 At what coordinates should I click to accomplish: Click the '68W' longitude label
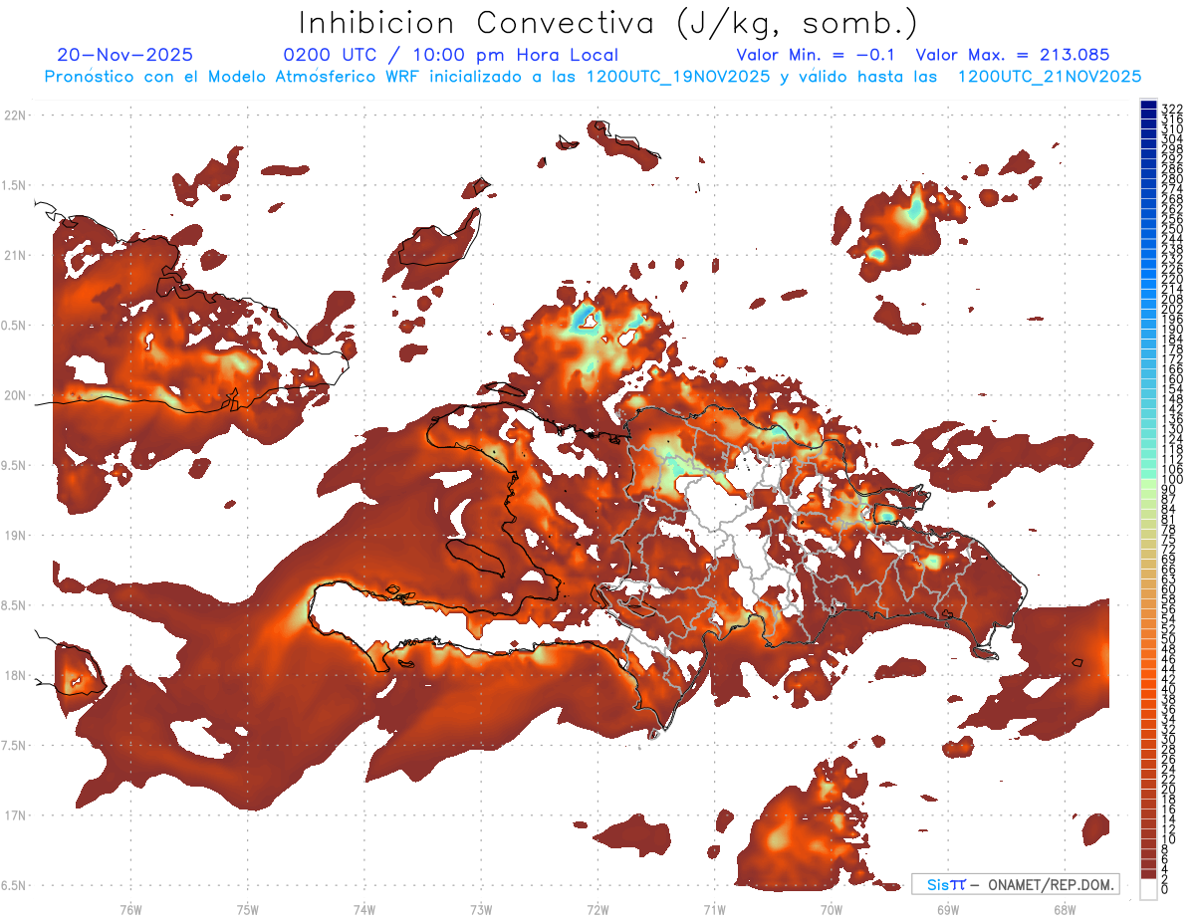1064,909
